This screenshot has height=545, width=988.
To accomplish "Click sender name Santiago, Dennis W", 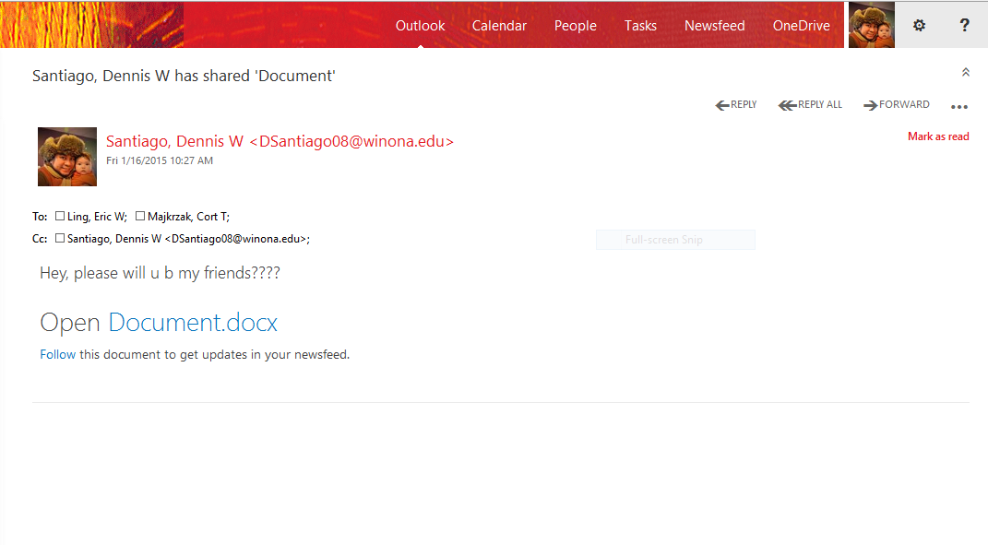I will point(174,141).
